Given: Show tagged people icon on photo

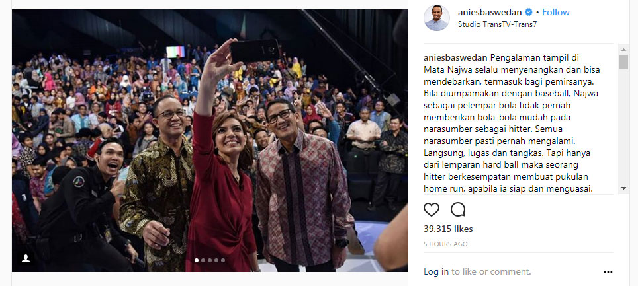Looking at the screenshot, I should tap(26, 258).
